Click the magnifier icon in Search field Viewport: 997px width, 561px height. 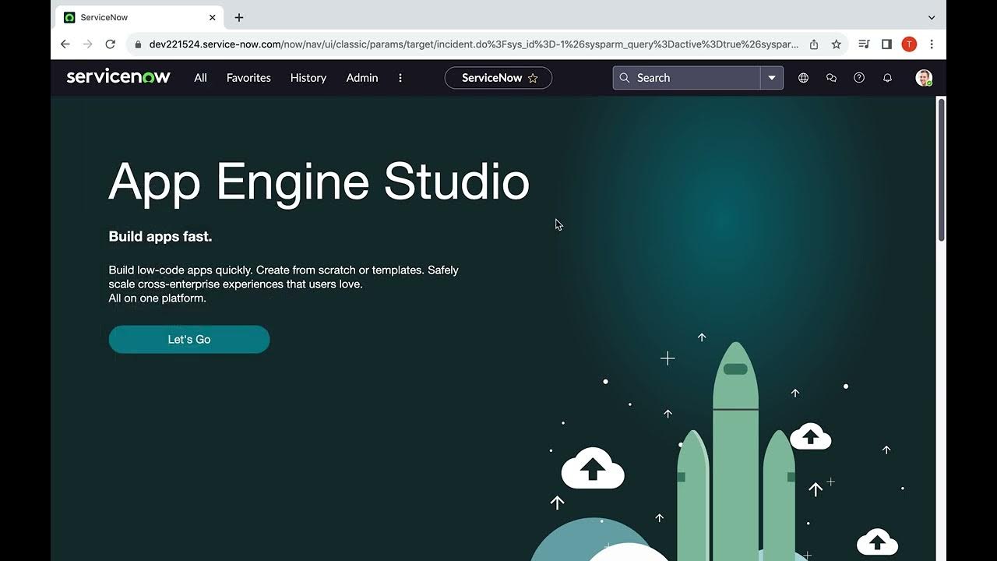click(x=625, y=78)
